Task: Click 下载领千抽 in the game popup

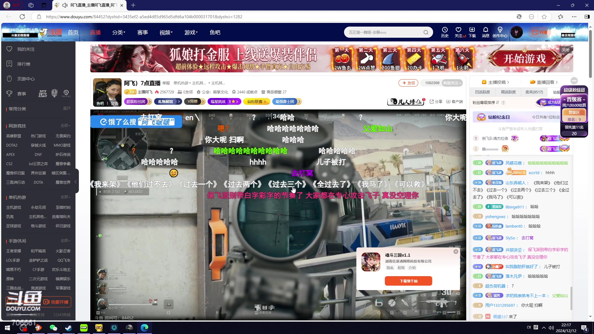Action: pyautogui.click(x=408, y=281)
